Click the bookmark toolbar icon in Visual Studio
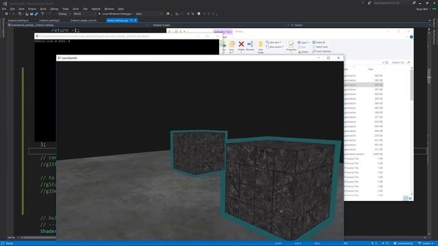 (198, 14)
